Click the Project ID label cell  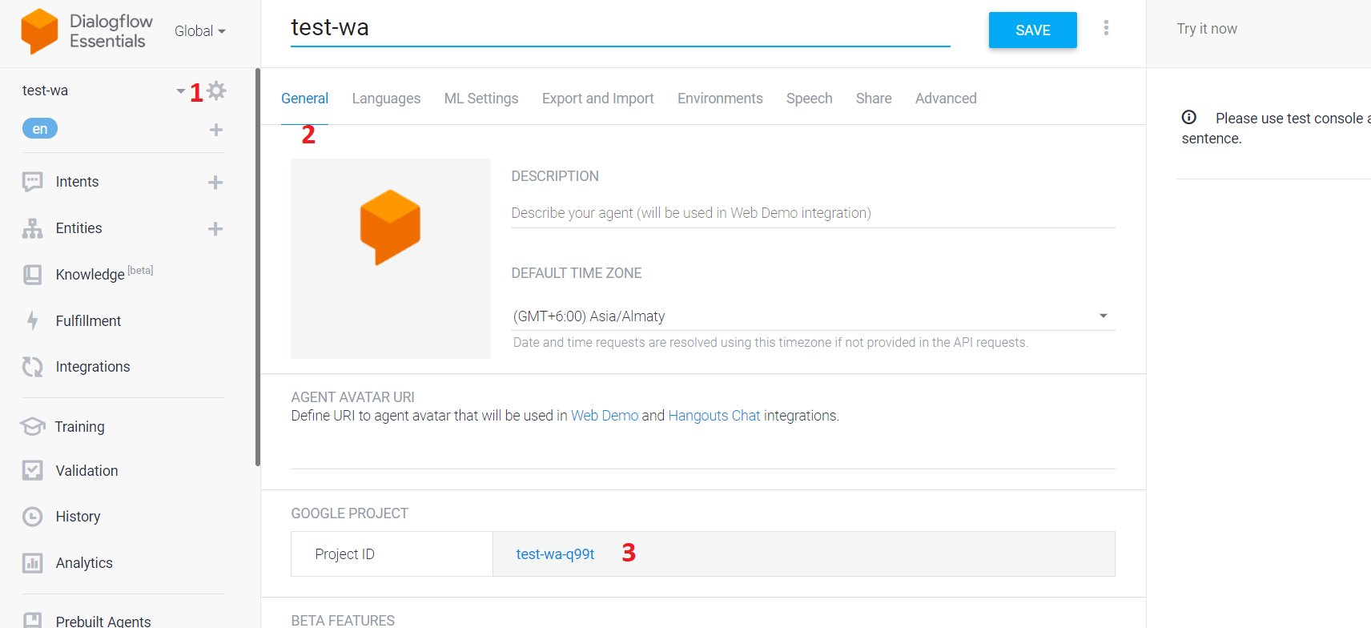[x=392, y=554]
